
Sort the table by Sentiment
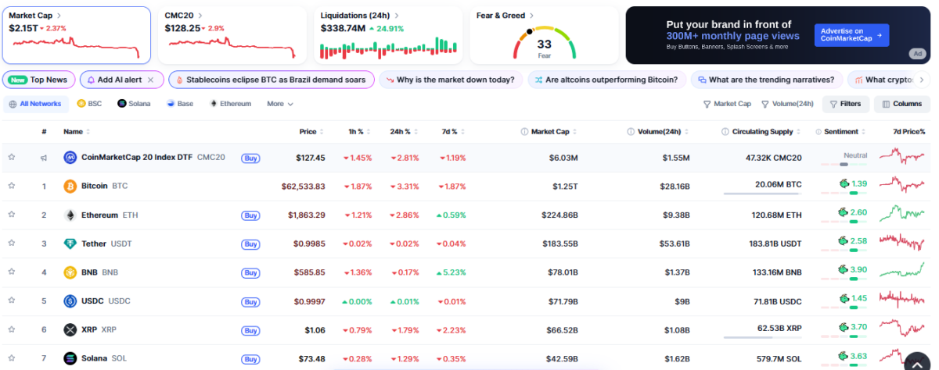coord(844,132)
